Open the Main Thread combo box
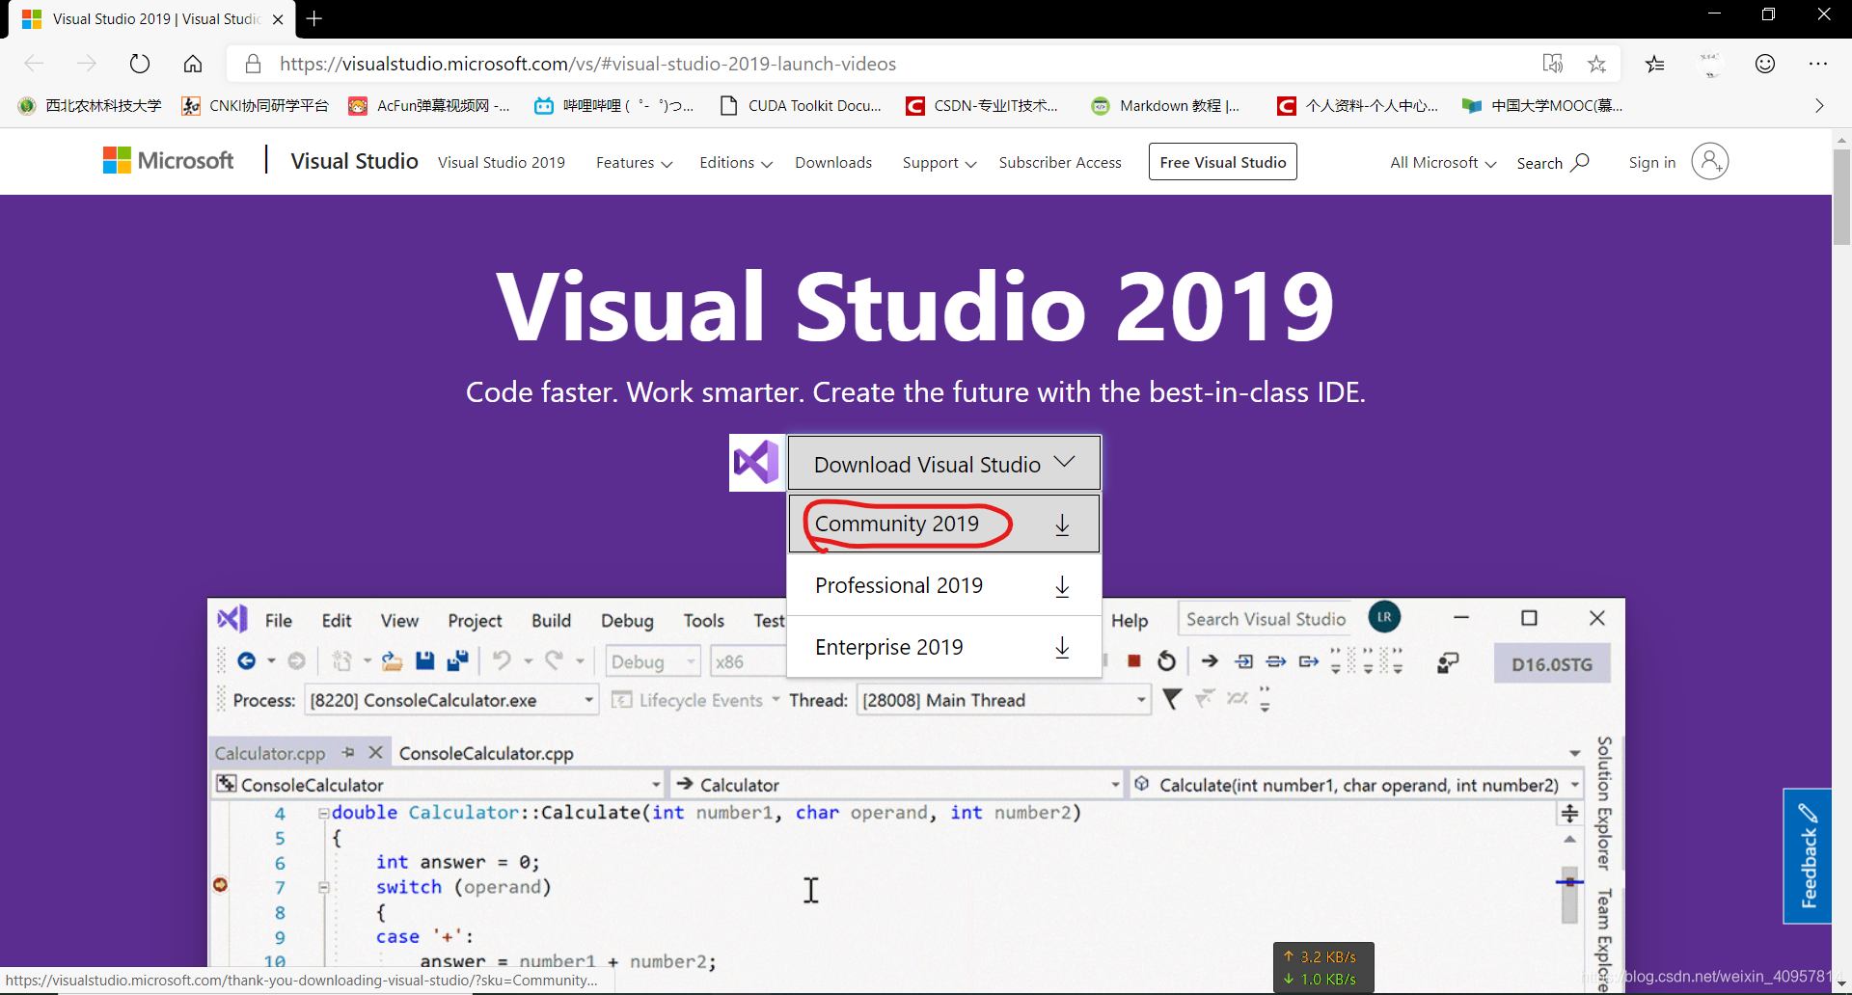This screenshot has width=1852, height=995. (1141, 700)
